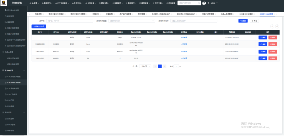
Task: Open the 外汇对冲 top menu dropdown
Action: tap(77, 3)
